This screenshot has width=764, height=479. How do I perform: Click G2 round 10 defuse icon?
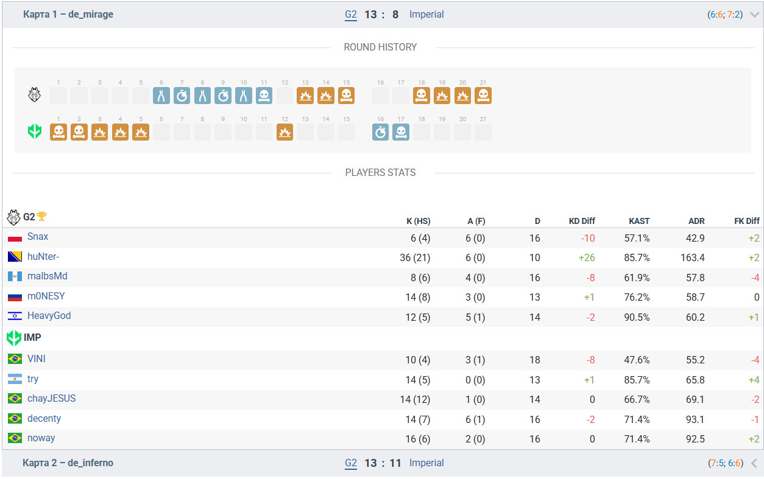click(x=244, y=96)
